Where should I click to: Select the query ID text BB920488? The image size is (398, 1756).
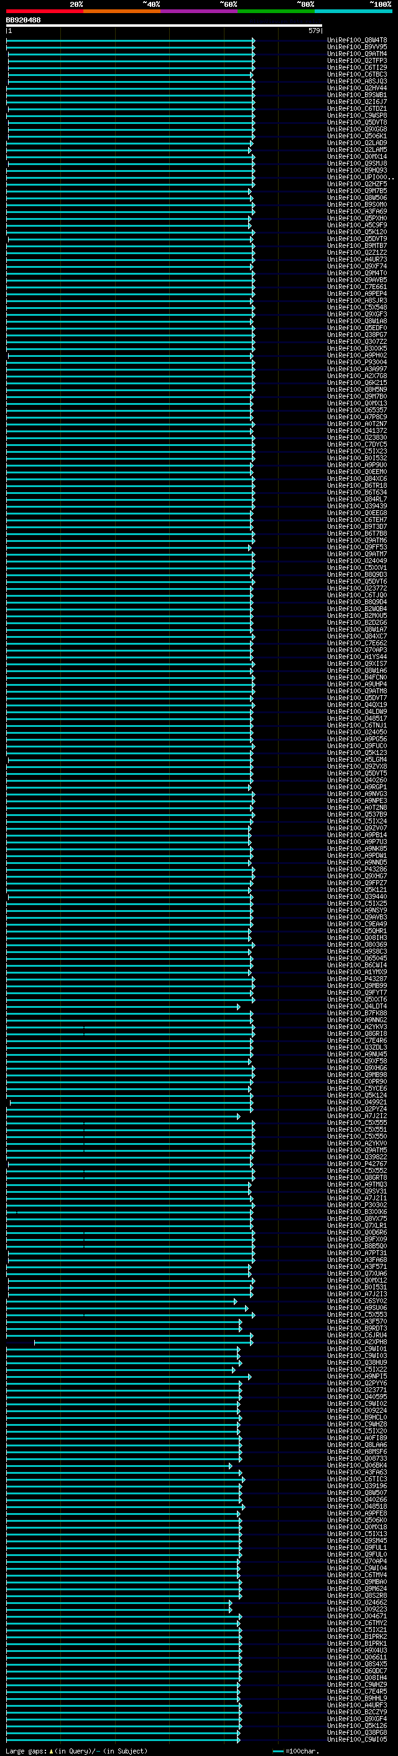(23, 20)
